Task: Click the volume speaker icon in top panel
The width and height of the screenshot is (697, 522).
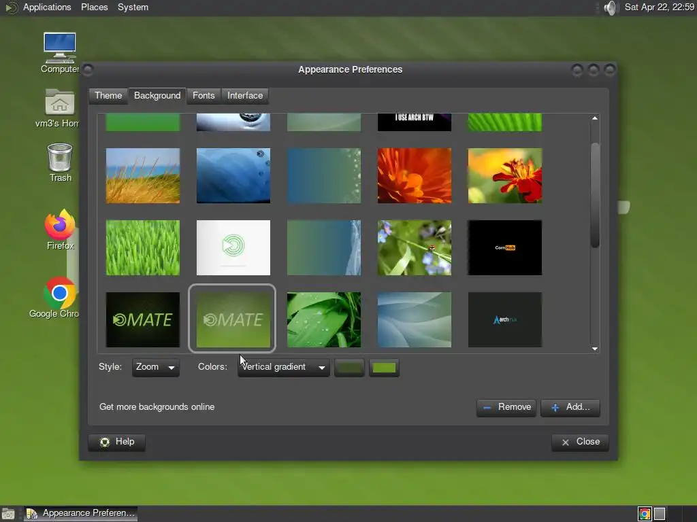Action: [x=611, y=7]
